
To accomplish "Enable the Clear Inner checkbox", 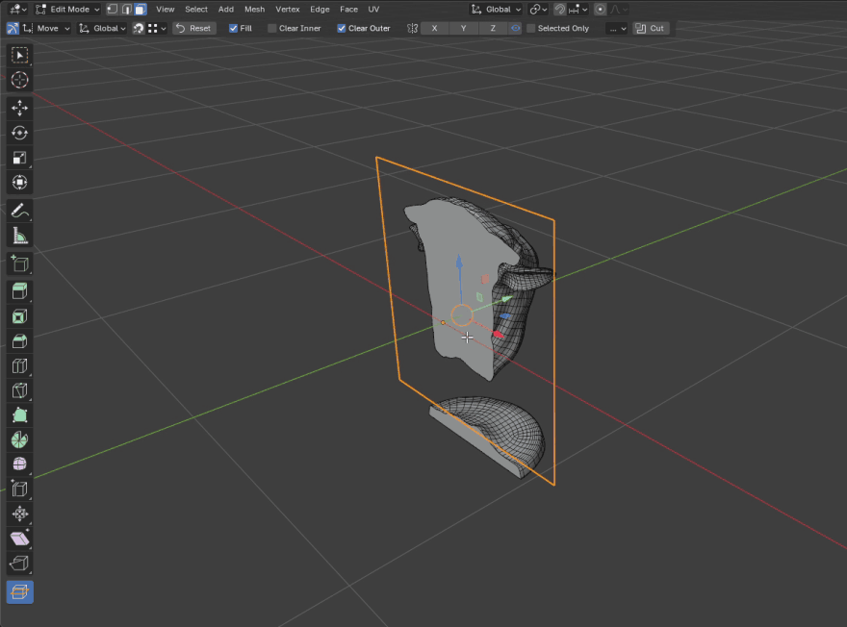I will [272, 28].
